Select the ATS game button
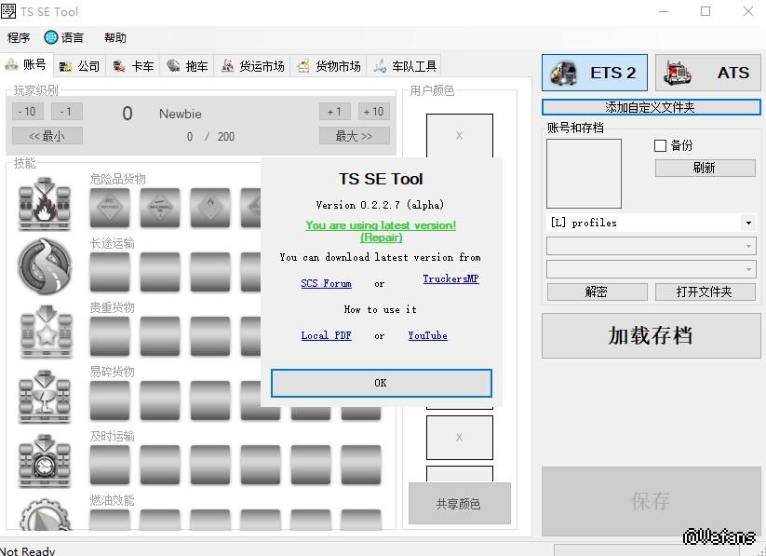Viewport: 766px width, 556px height. pyautogui.click(x=707, y=73)
